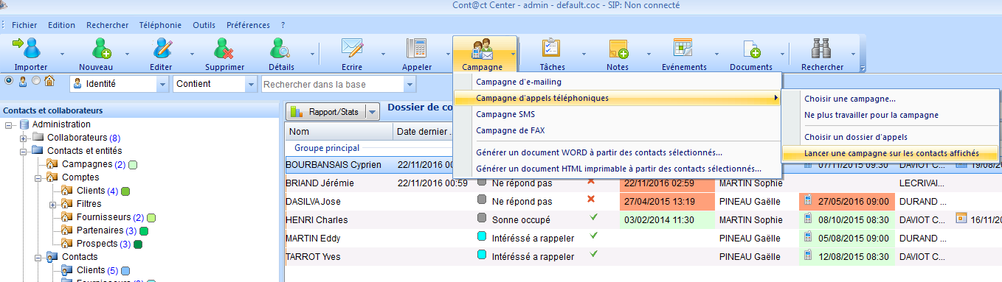
Task: Click the Nouveau contact icon
Action: 101,48
